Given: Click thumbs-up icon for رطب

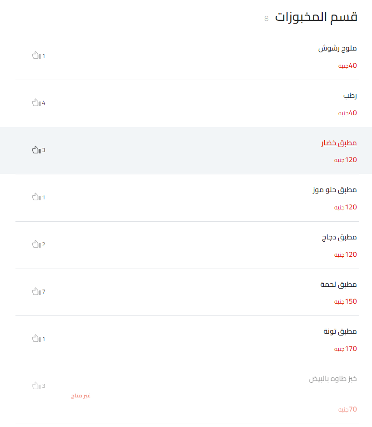Looking at the screenshot, I should (x=36, y=103).
